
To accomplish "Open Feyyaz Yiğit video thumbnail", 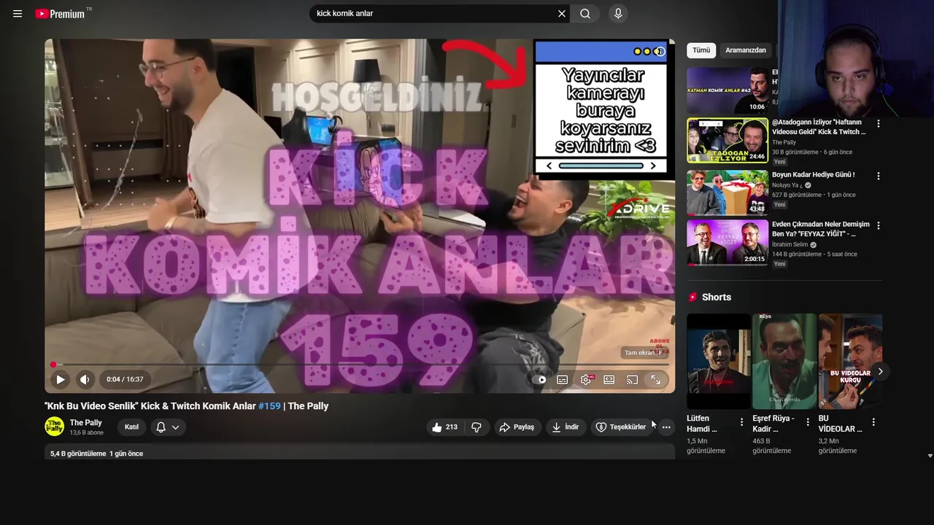I will (x=727, y=243).
